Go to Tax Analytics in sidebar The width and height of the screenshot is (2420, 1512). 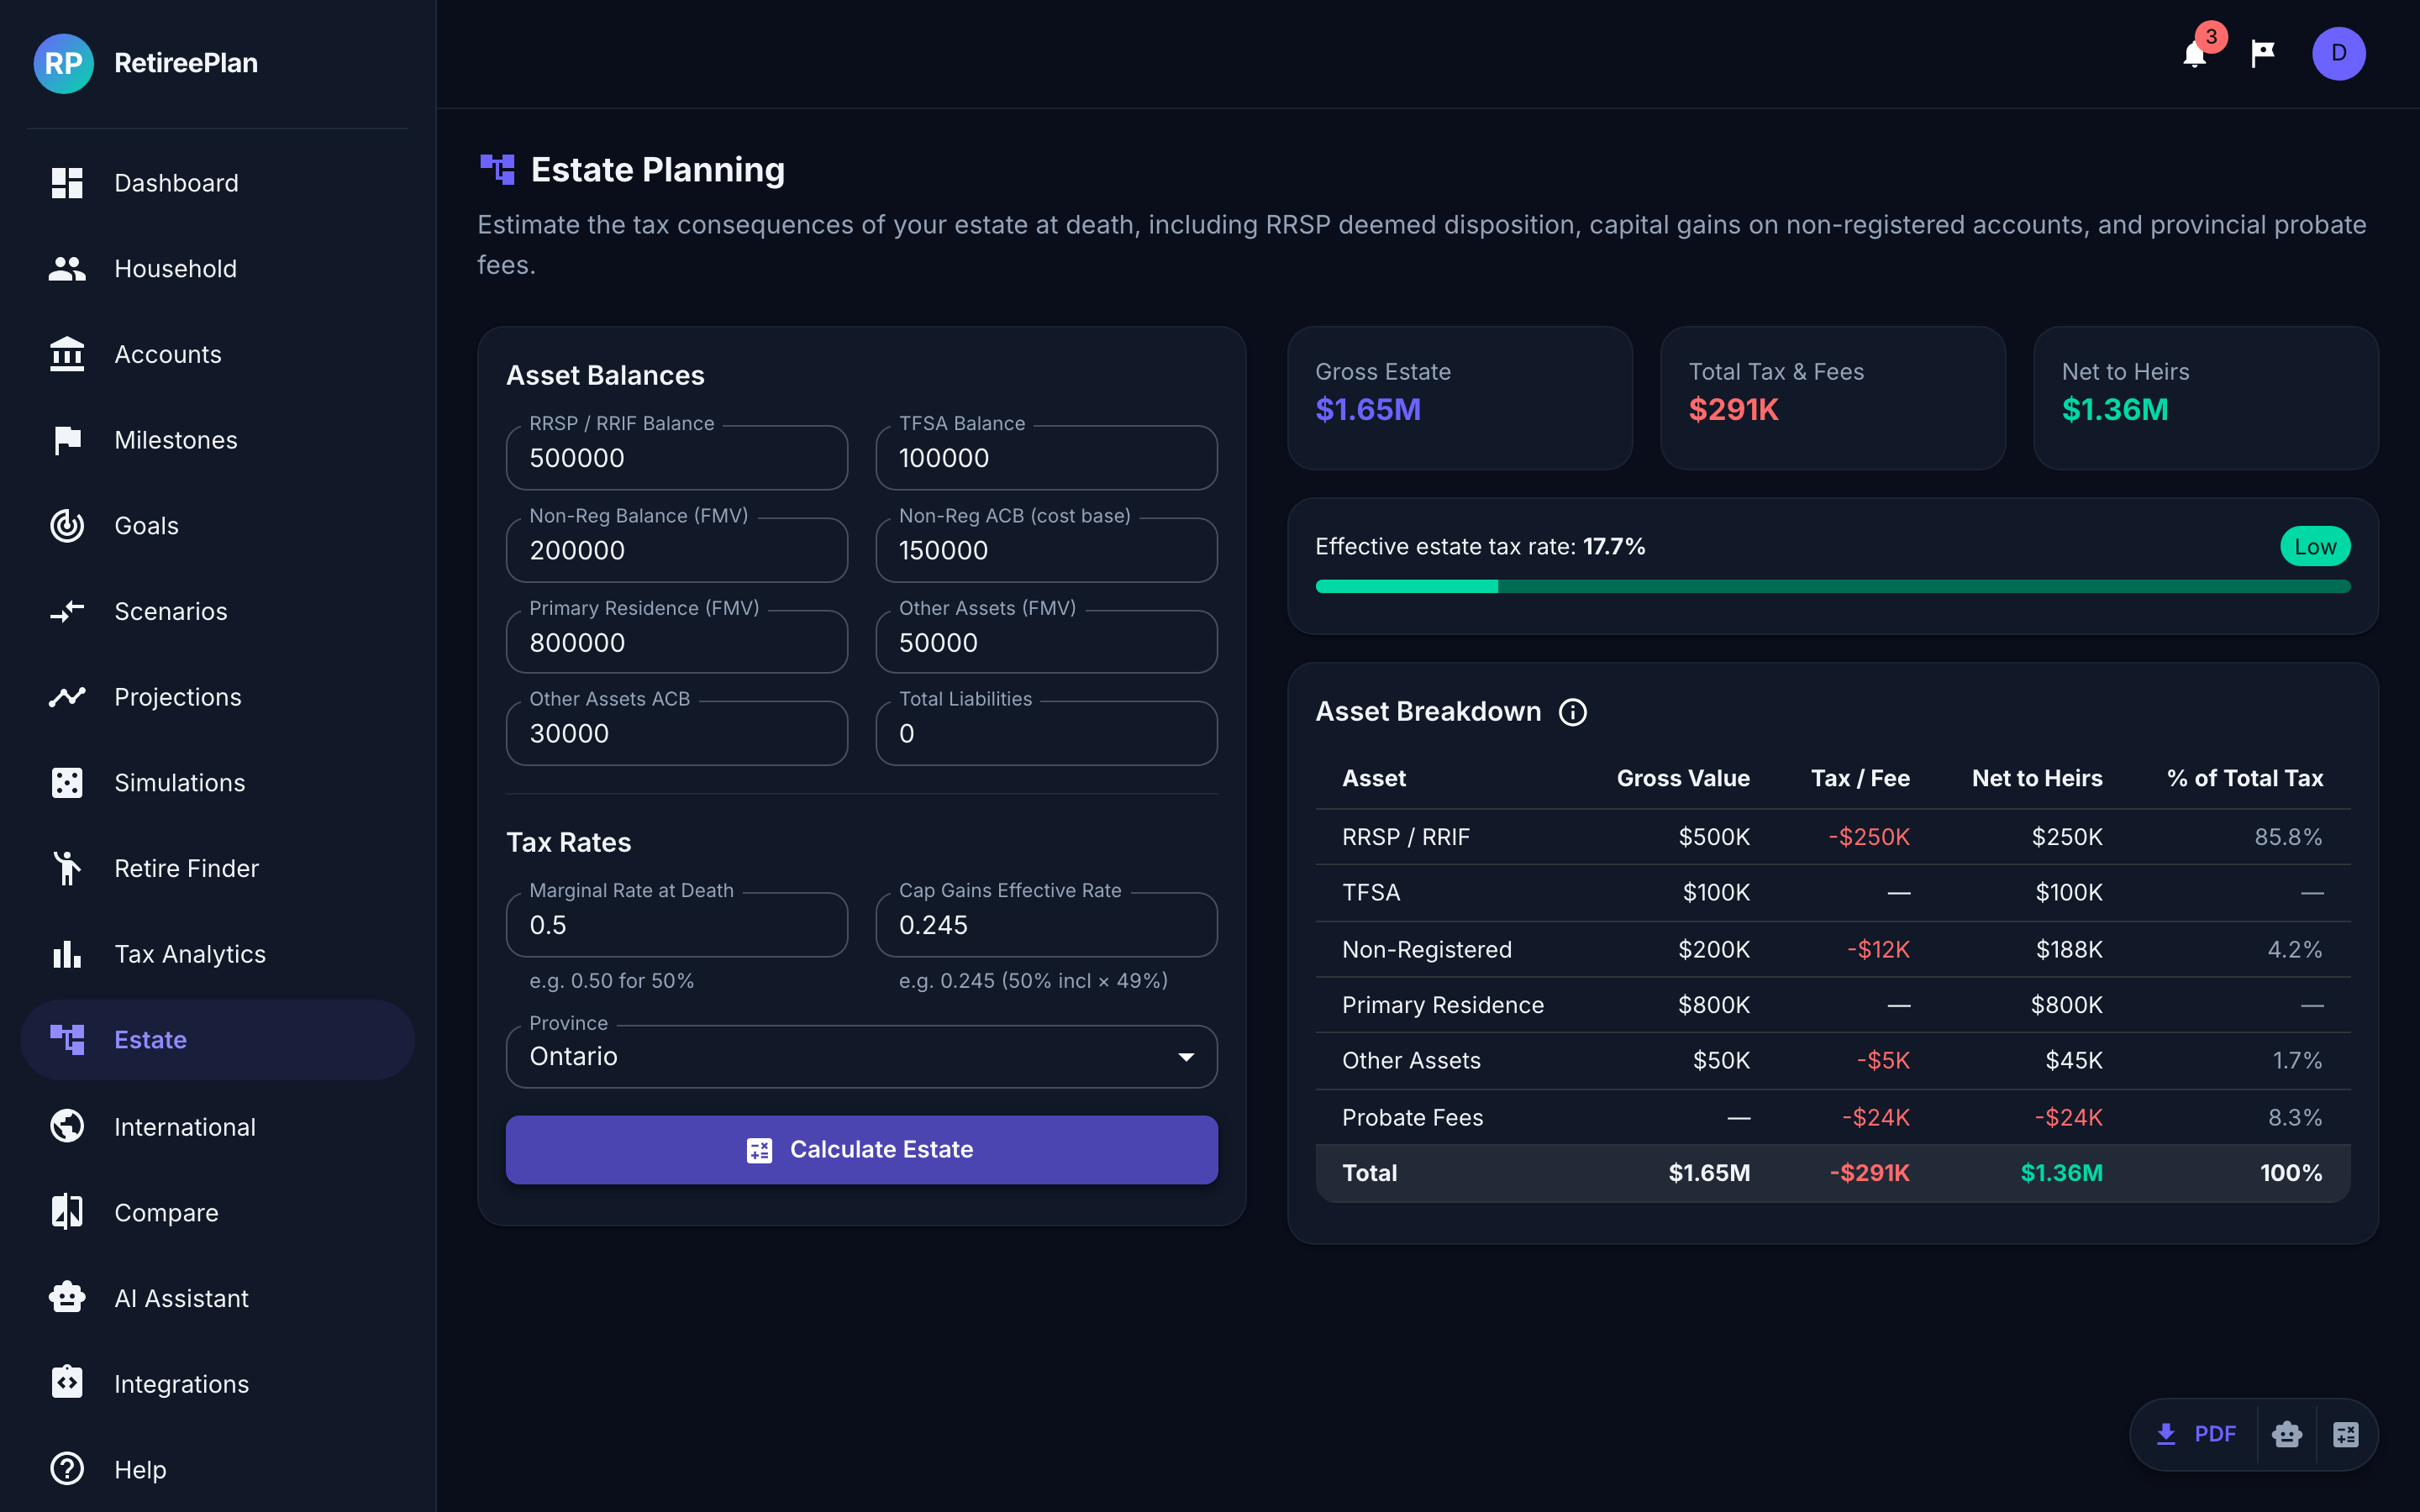tap(190, 954)
